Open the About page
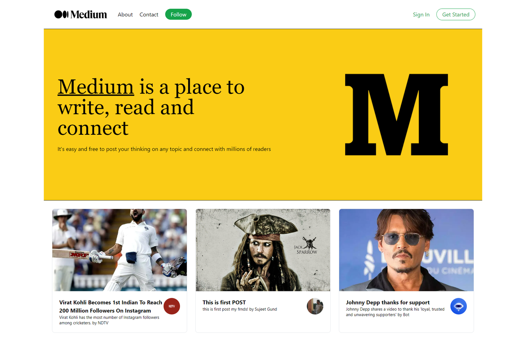Viewport: 526px width, 341px height. click(125, 14)
